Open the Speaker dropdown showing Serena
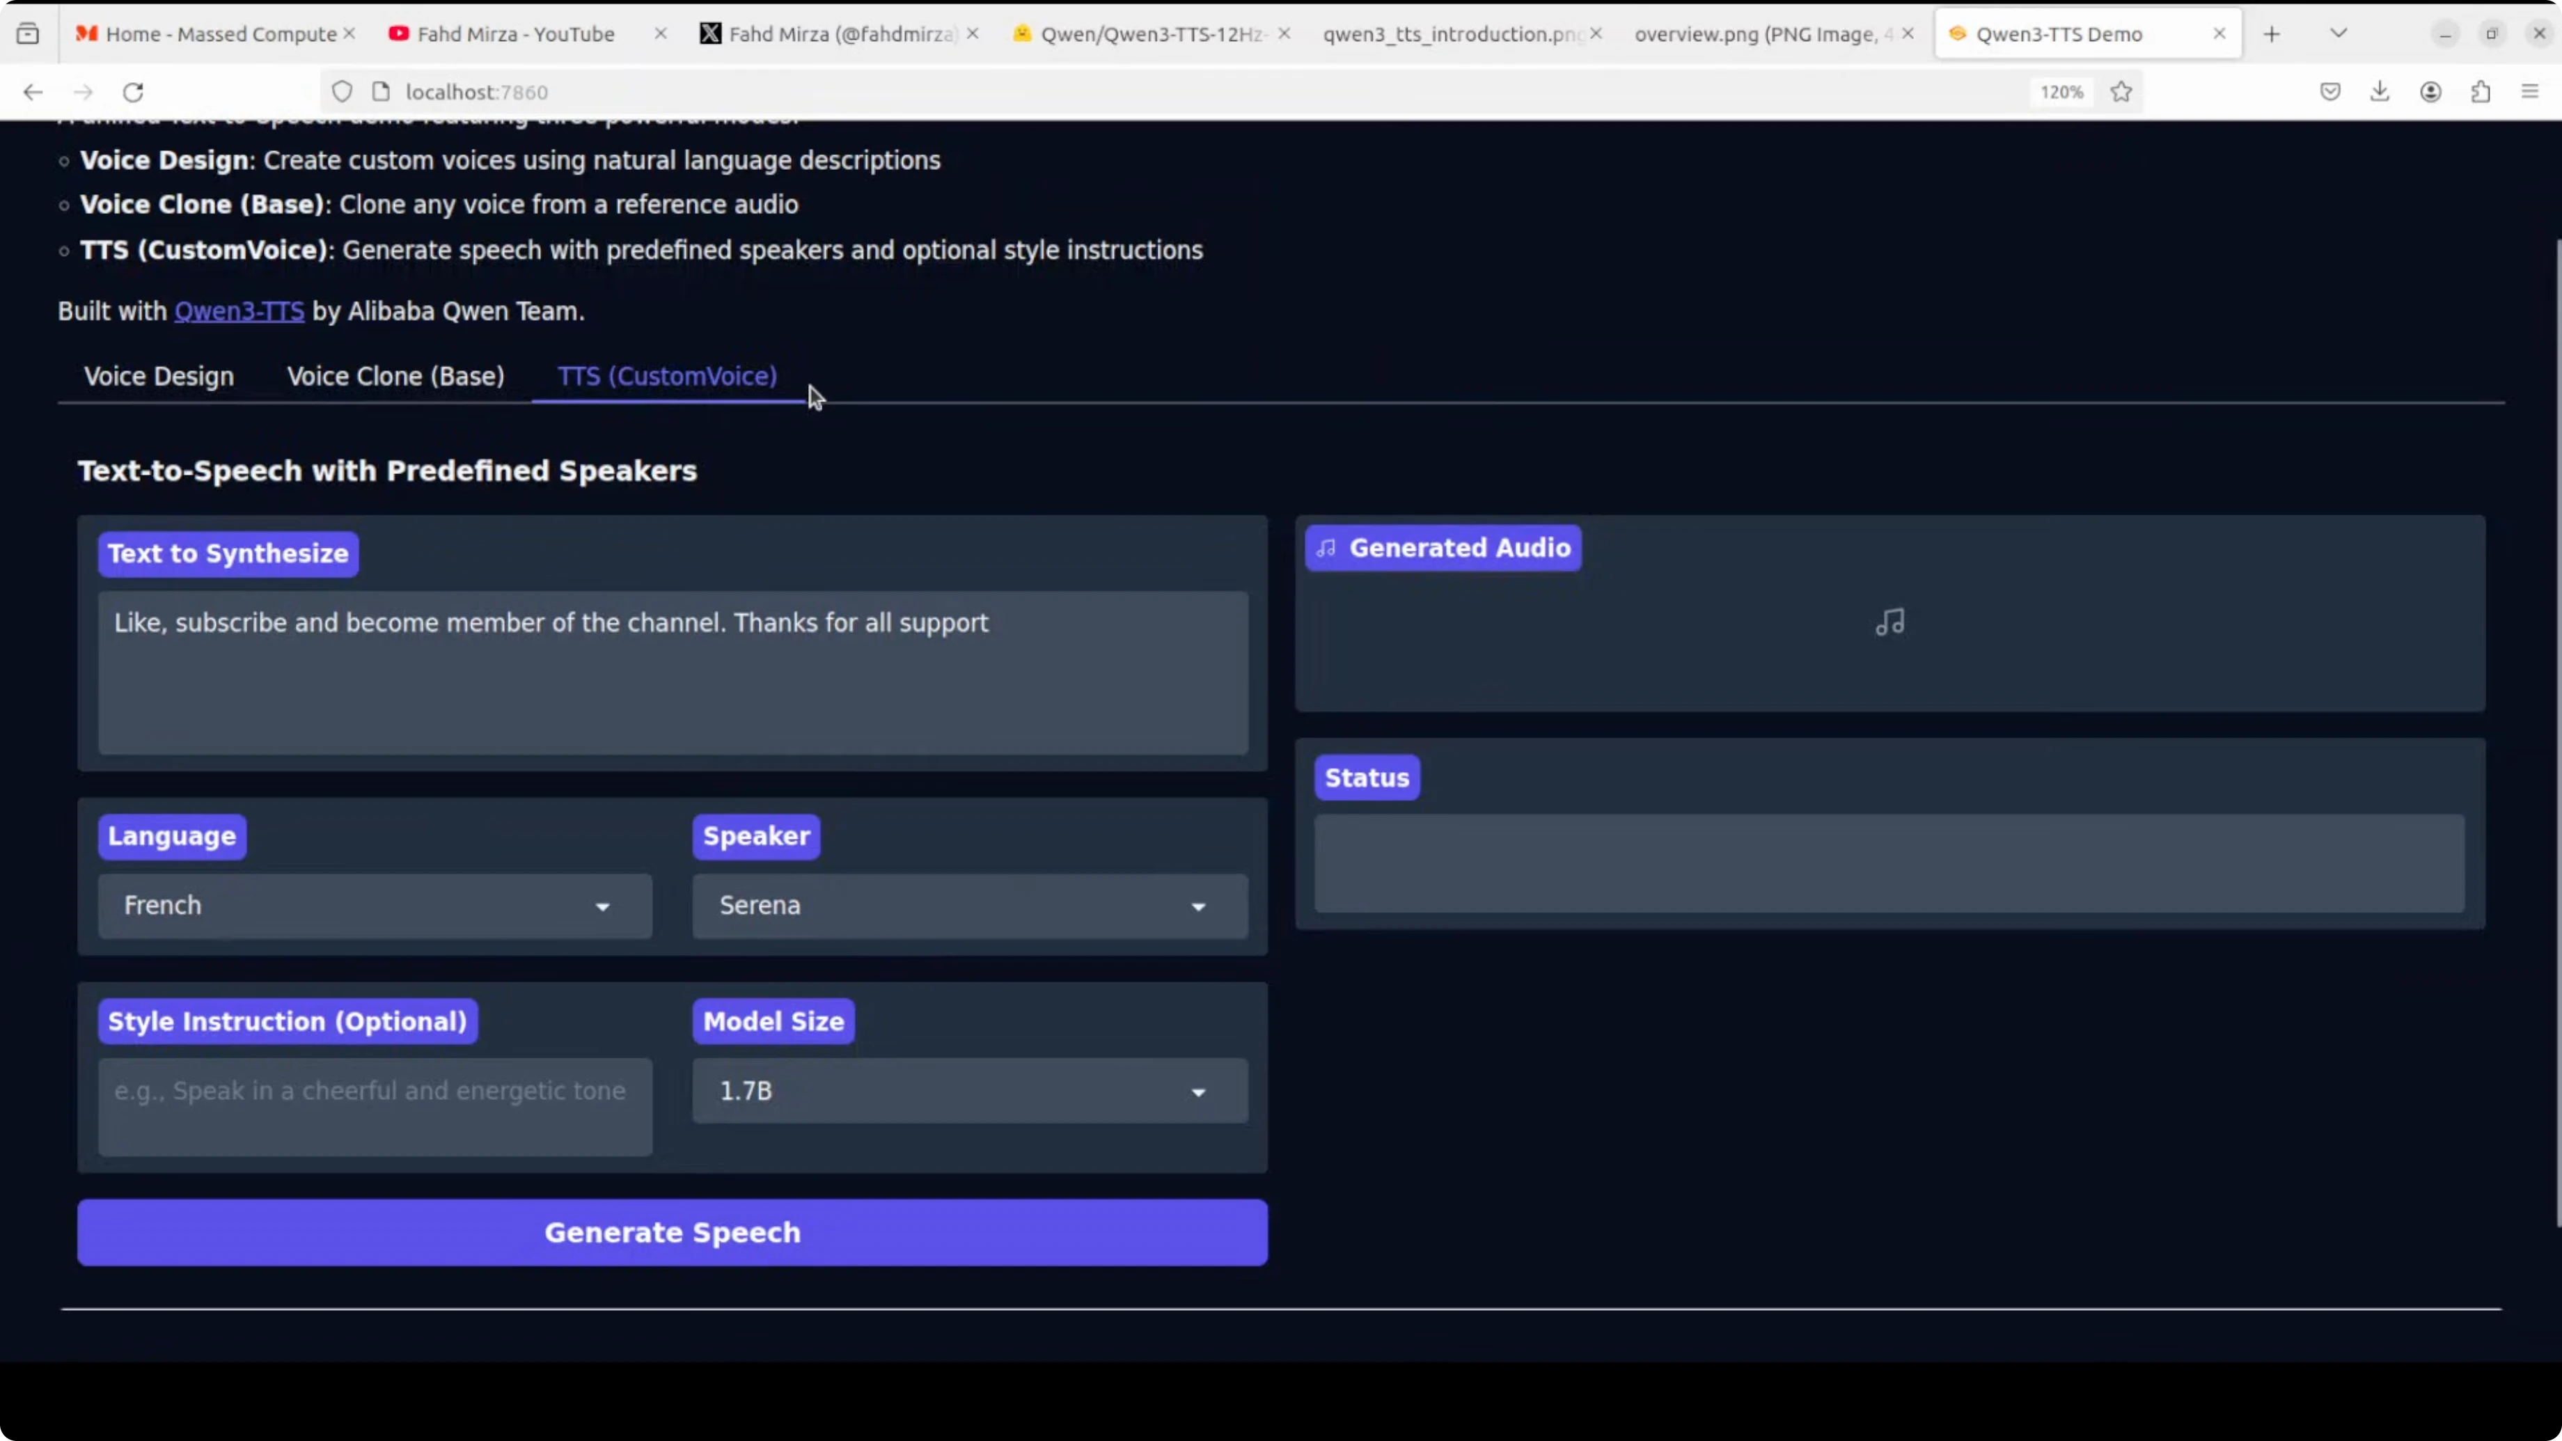 (x=970, y=906)
